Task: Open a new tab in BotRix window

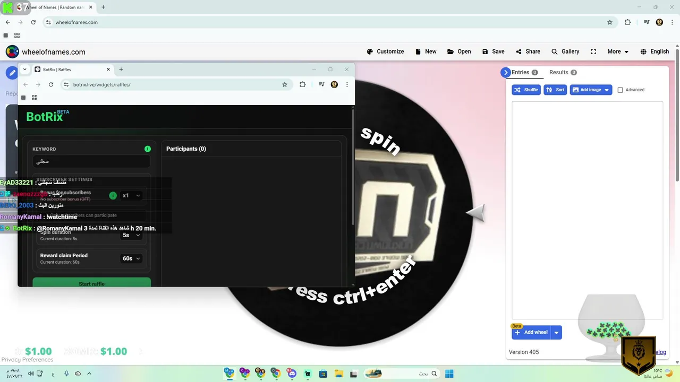Action: pos(121,70)
